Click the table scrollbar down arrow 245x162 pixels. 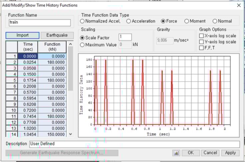(x=71, y=134)
